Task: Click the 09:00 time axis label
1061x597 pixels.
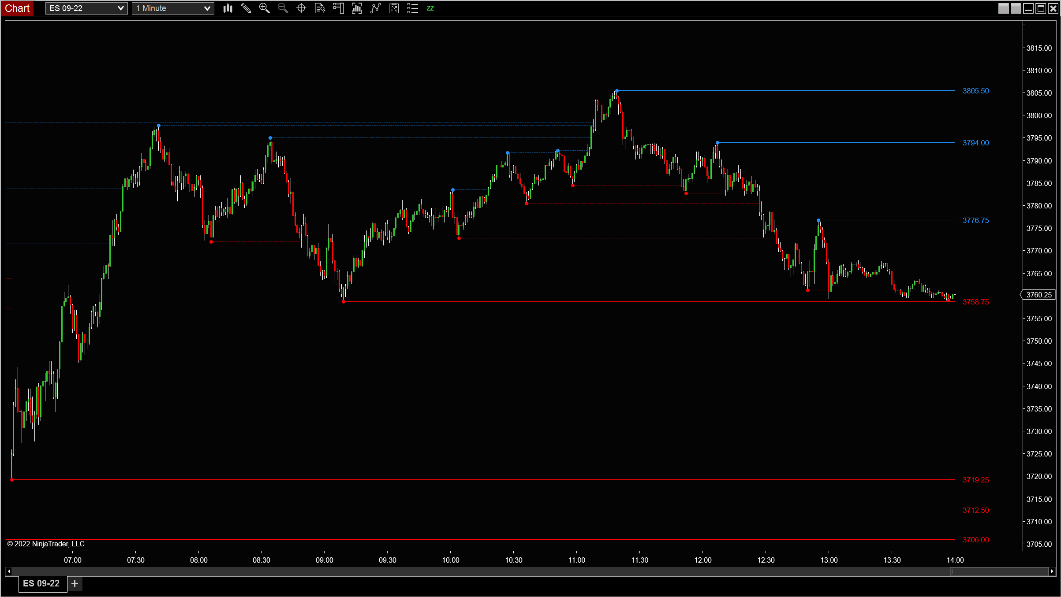Action: pos(325,560)
